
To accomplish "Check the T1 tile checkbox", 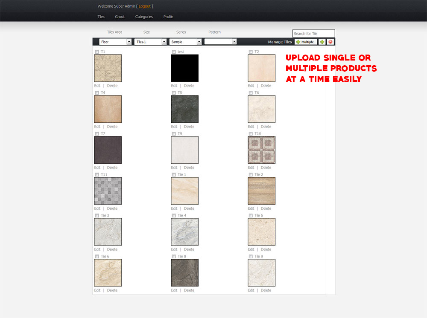I will click(x=97, y=52).
